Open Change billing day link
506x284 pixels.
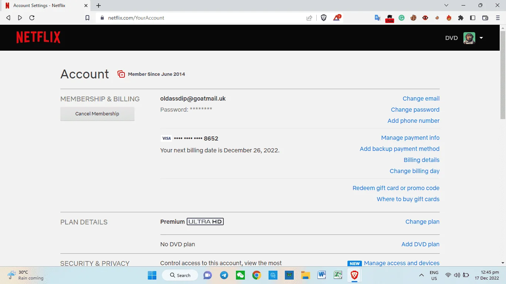[415, 171]
